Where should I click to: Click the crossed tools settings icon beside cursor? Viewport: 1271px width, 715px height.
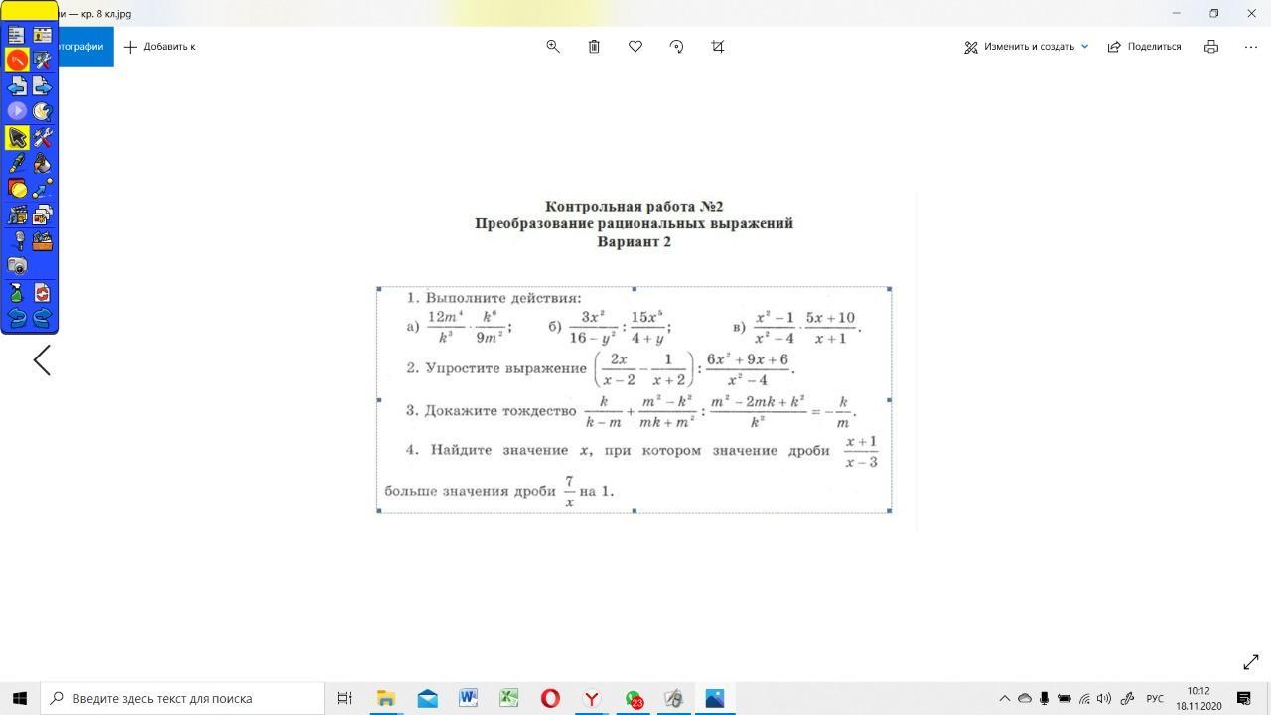42,137
